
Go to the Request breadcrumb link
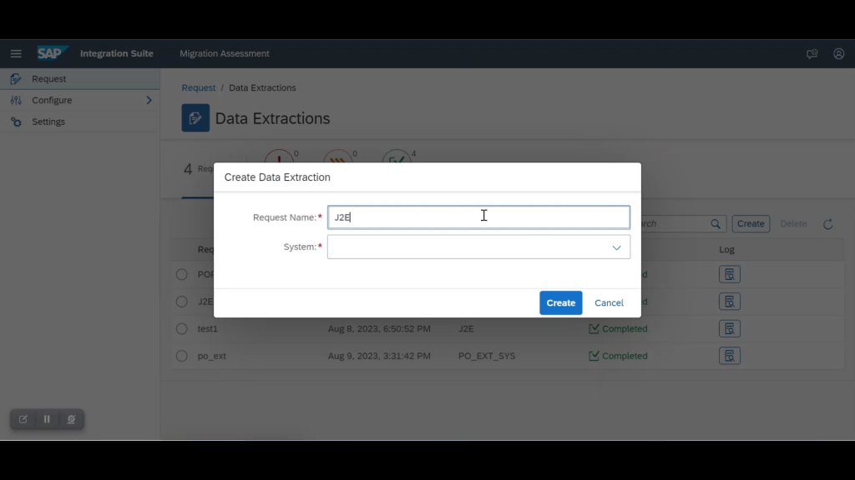(199, 87)
